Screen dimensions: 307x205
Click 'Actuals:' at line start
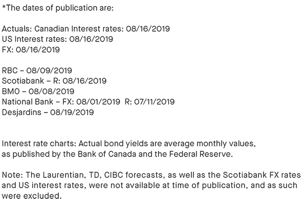[17, 29]
